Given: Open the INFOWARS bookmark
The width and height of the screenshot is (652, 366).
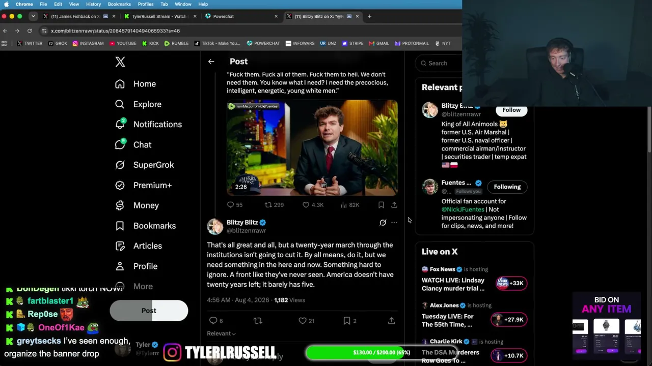Looking at the screenshot, I should 300,44.
